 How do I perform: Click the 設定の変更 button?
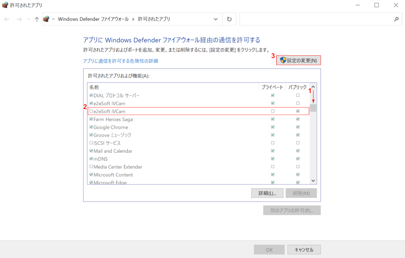coord(299,60)
